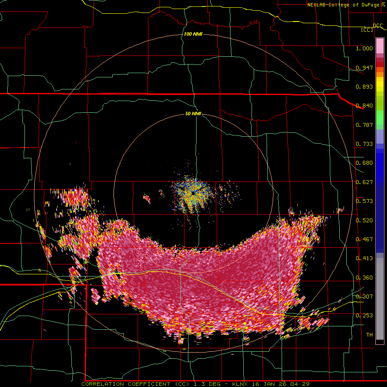Click the 0.680 color scale value
This screenshot has width=387, height=387.
(364, 163)
